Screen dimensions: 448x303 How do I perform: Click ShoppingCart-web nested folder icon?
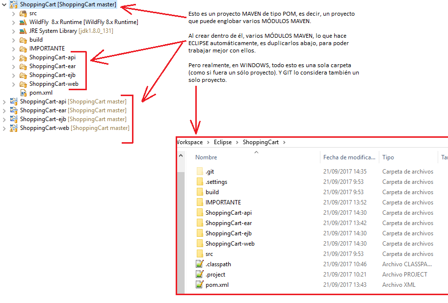click(23, 84)
